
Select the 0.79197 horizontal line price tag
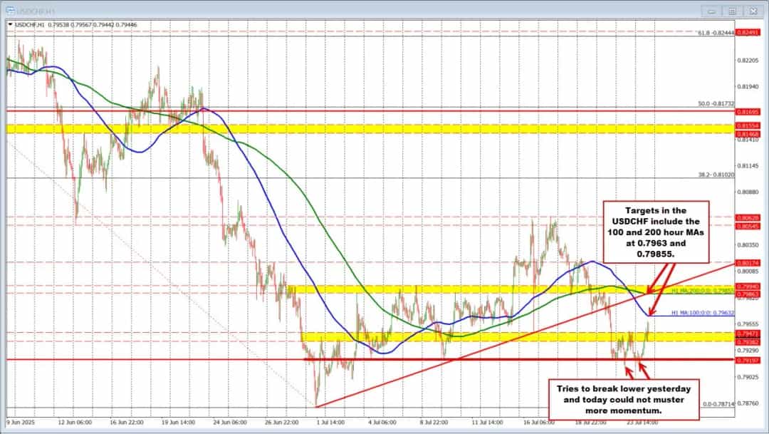click(x=748, y=360)
